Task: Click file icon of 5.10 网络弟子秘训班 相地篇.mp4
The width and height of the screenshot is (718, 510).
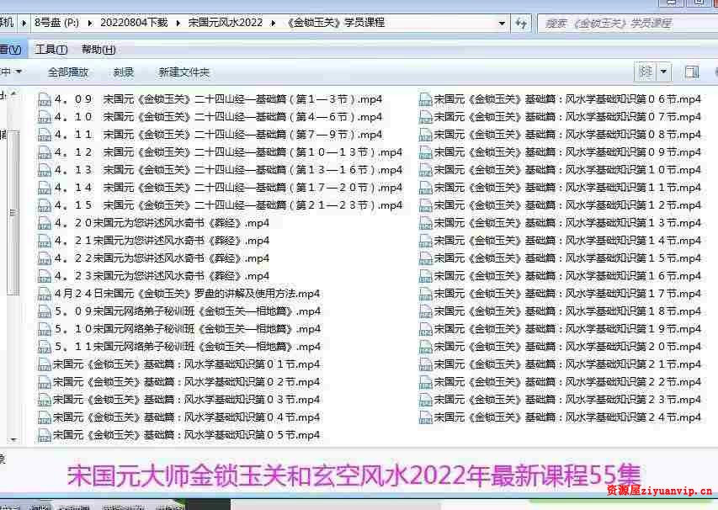Action: coord(45,329)
